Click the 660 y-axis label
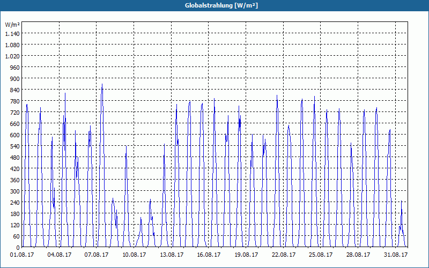Screen dimensions: 429x268 point(15,124)
